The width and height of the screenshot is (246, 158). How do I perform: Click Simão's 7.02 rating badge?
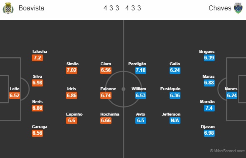coord(71,70)
